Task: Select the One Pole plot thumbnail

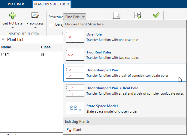Action: click(x=74, y=37)
